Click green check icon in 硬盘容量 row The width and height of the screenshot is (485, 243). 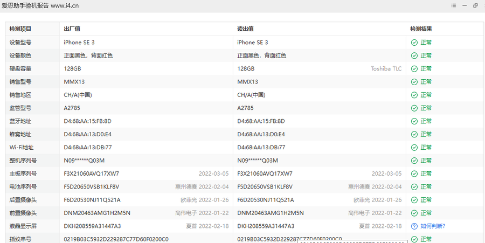click(x=414, y=68)
